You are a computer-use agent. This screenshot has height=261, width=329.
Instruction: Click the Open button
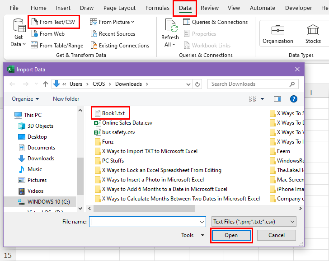[x=231, y=235]
